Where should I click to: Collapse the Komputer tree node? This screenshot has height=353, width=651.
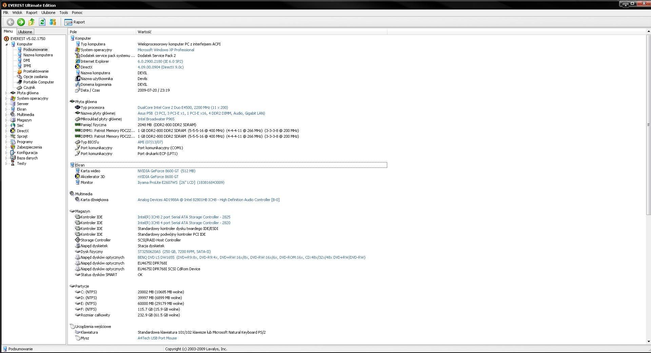click(6, 44)
